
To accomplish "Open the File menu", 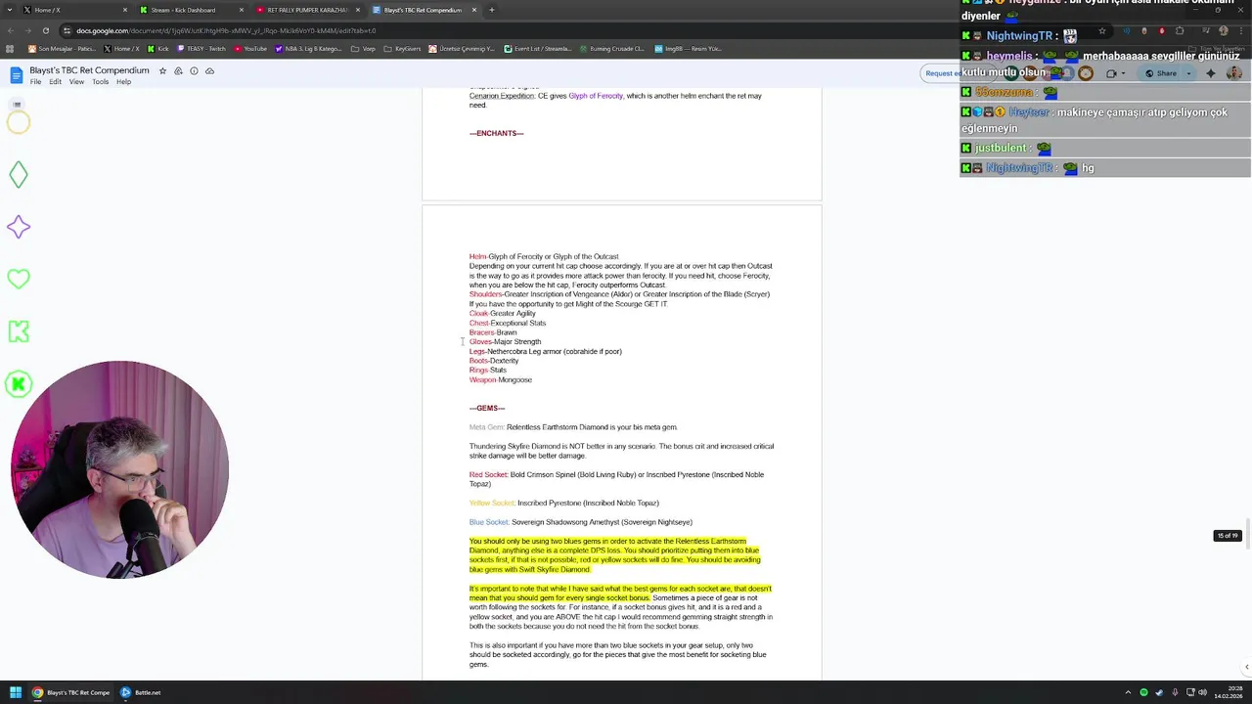I will [35, 82].
